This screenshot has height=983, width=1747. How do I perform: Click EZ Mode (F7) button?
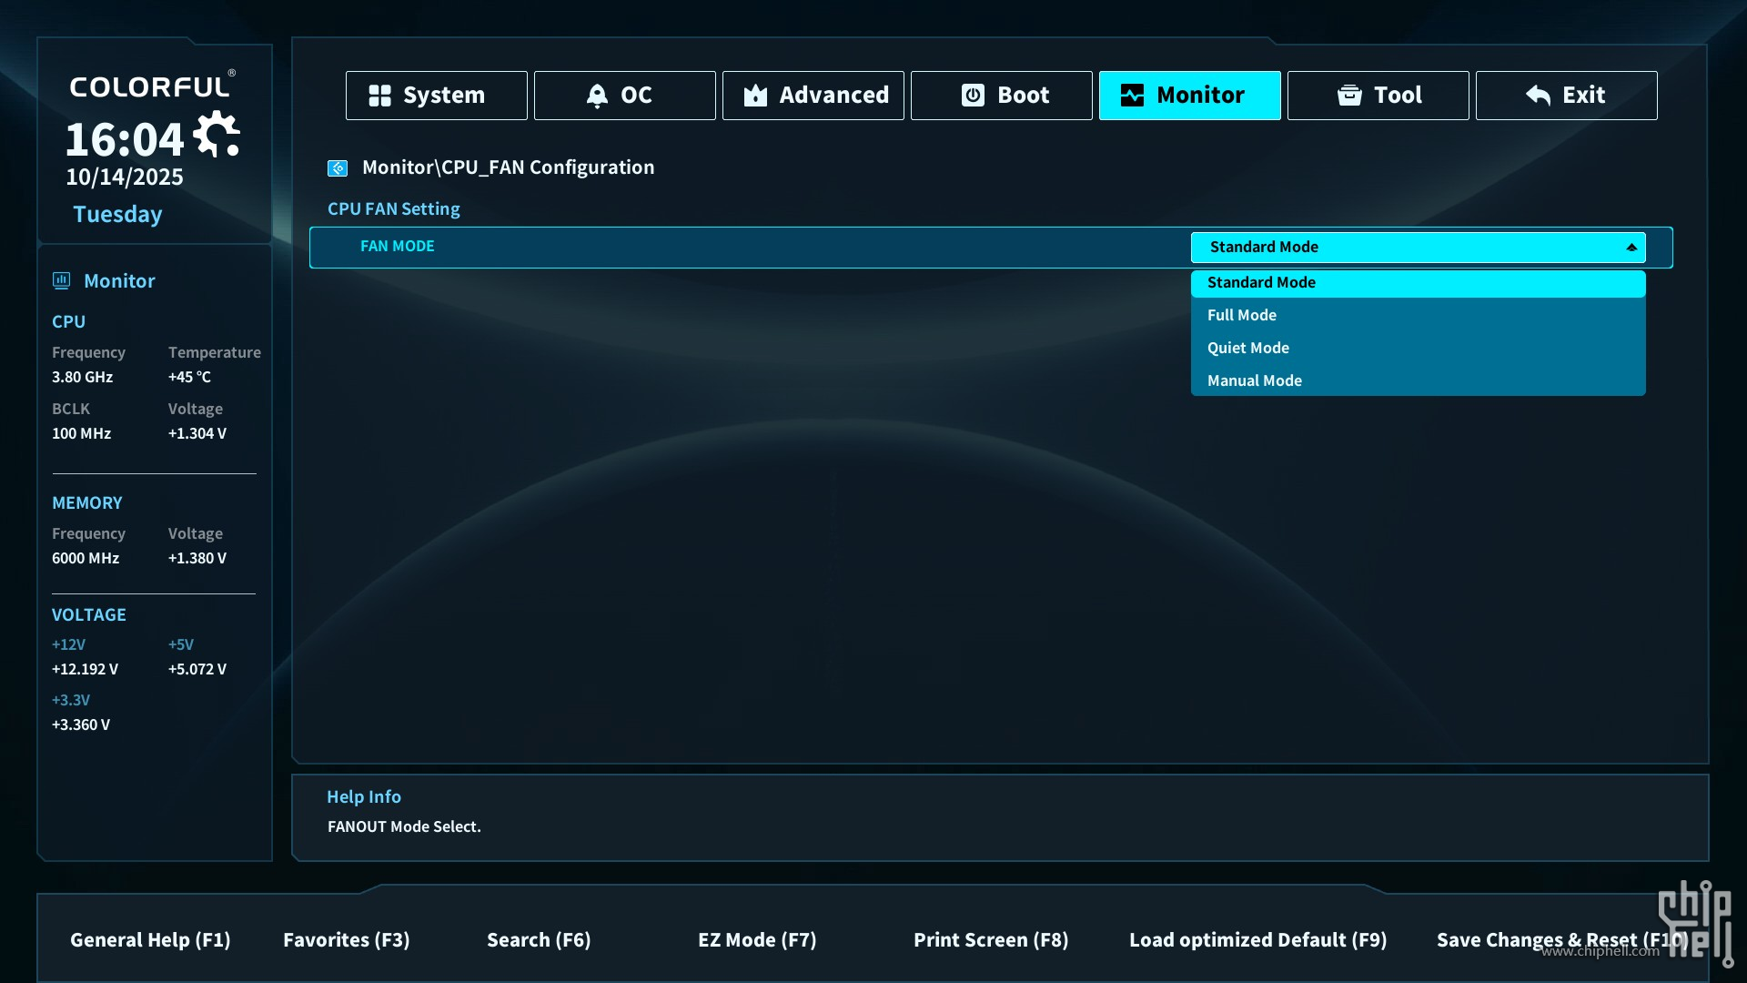pyautogui.click(x=757, y=940)
